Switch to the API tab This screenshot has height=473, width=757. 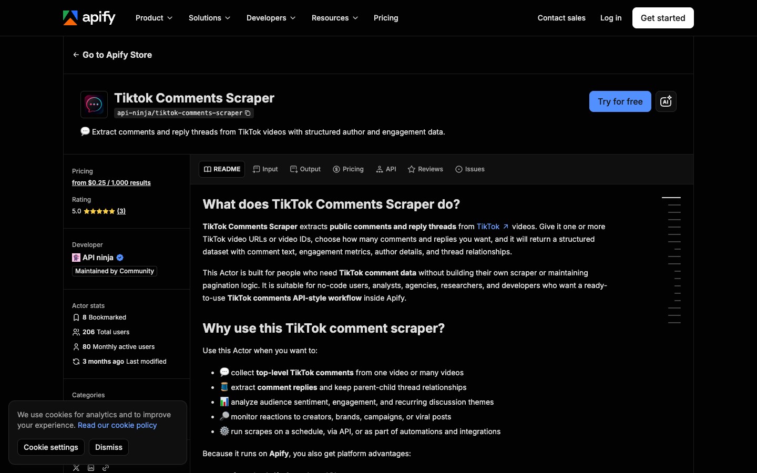pyautogui.click(x=386, y=169)
